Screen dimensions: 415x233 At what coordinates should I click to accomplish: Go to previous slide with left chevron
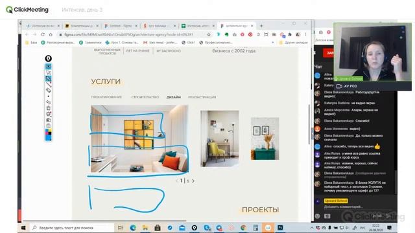[x=177, y=181]
